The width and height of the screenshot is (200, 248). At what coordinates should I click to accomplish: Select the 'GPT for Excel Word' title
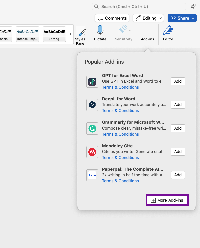(122, 75)
